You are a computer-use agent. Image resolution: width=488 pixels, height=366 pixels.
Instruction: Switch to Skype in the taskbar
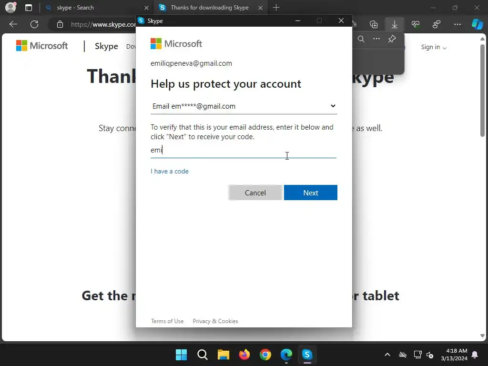[307, 355]
